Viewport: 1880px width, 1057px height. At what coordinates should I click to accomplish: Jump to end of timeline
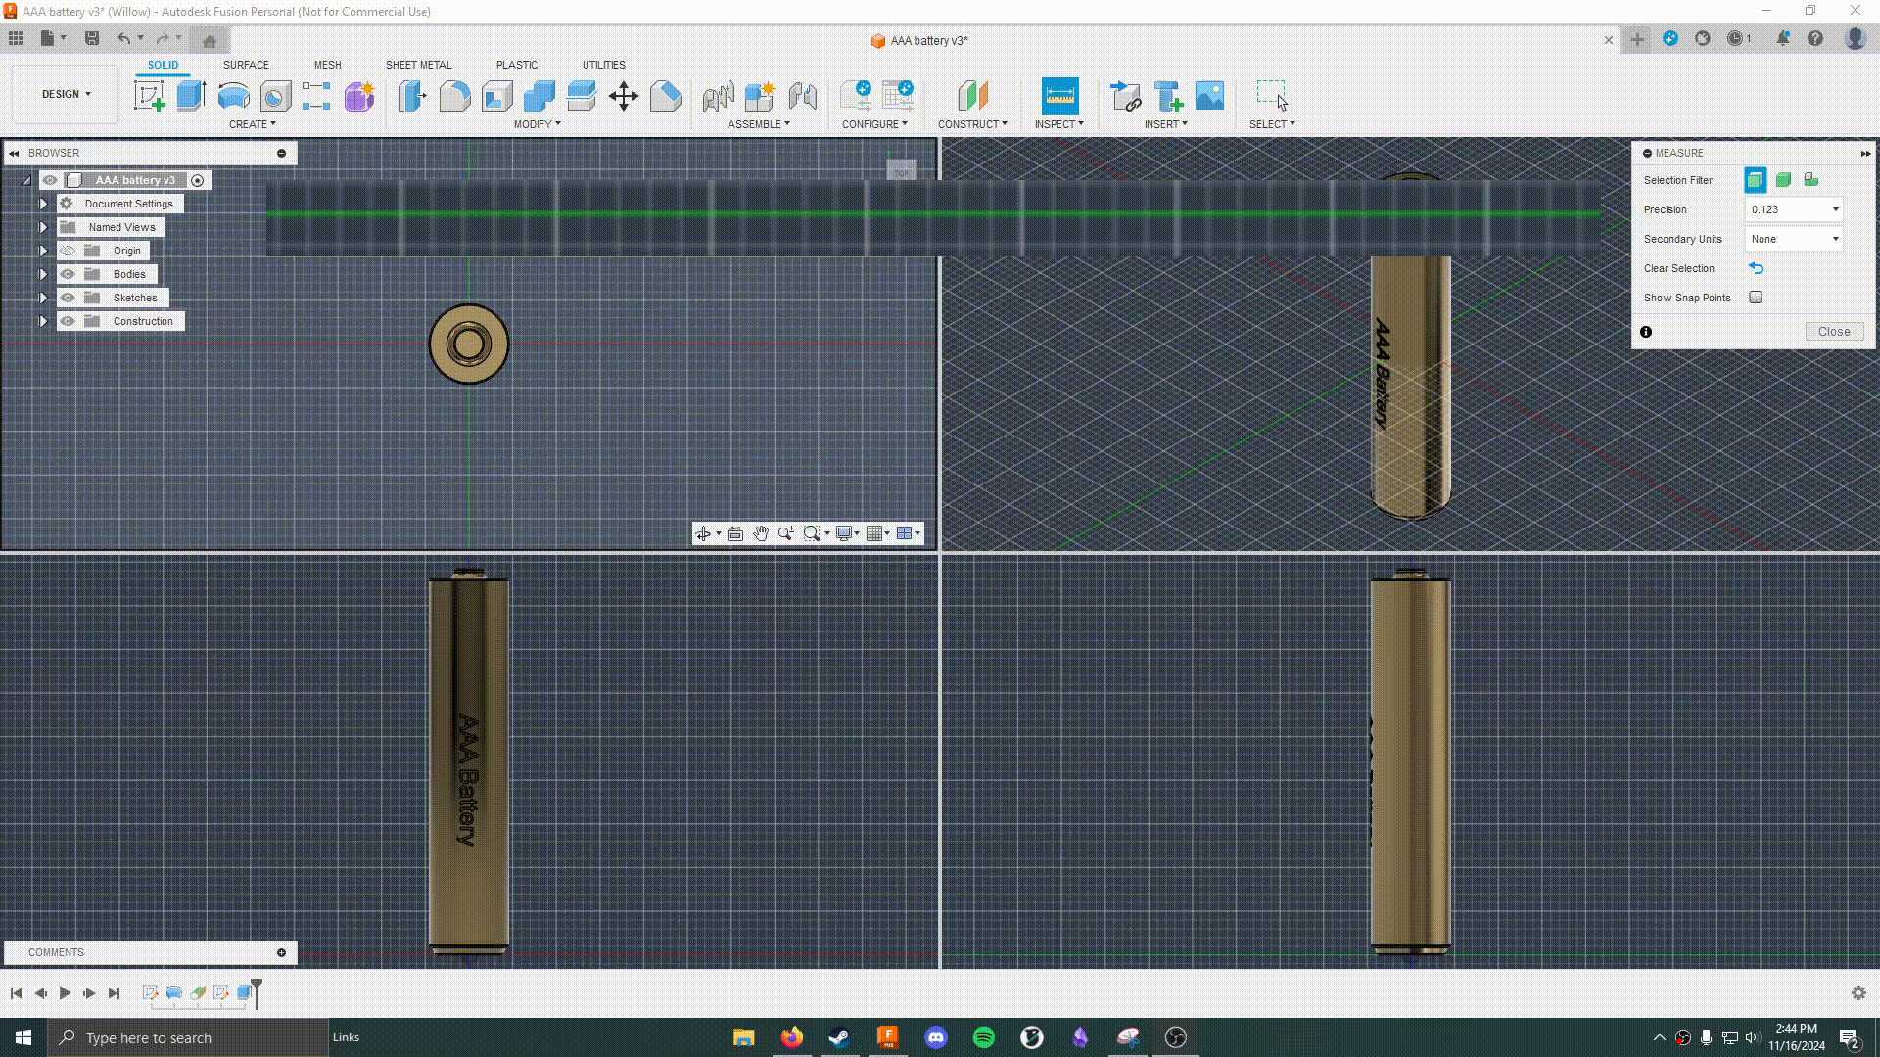(114, 993)
